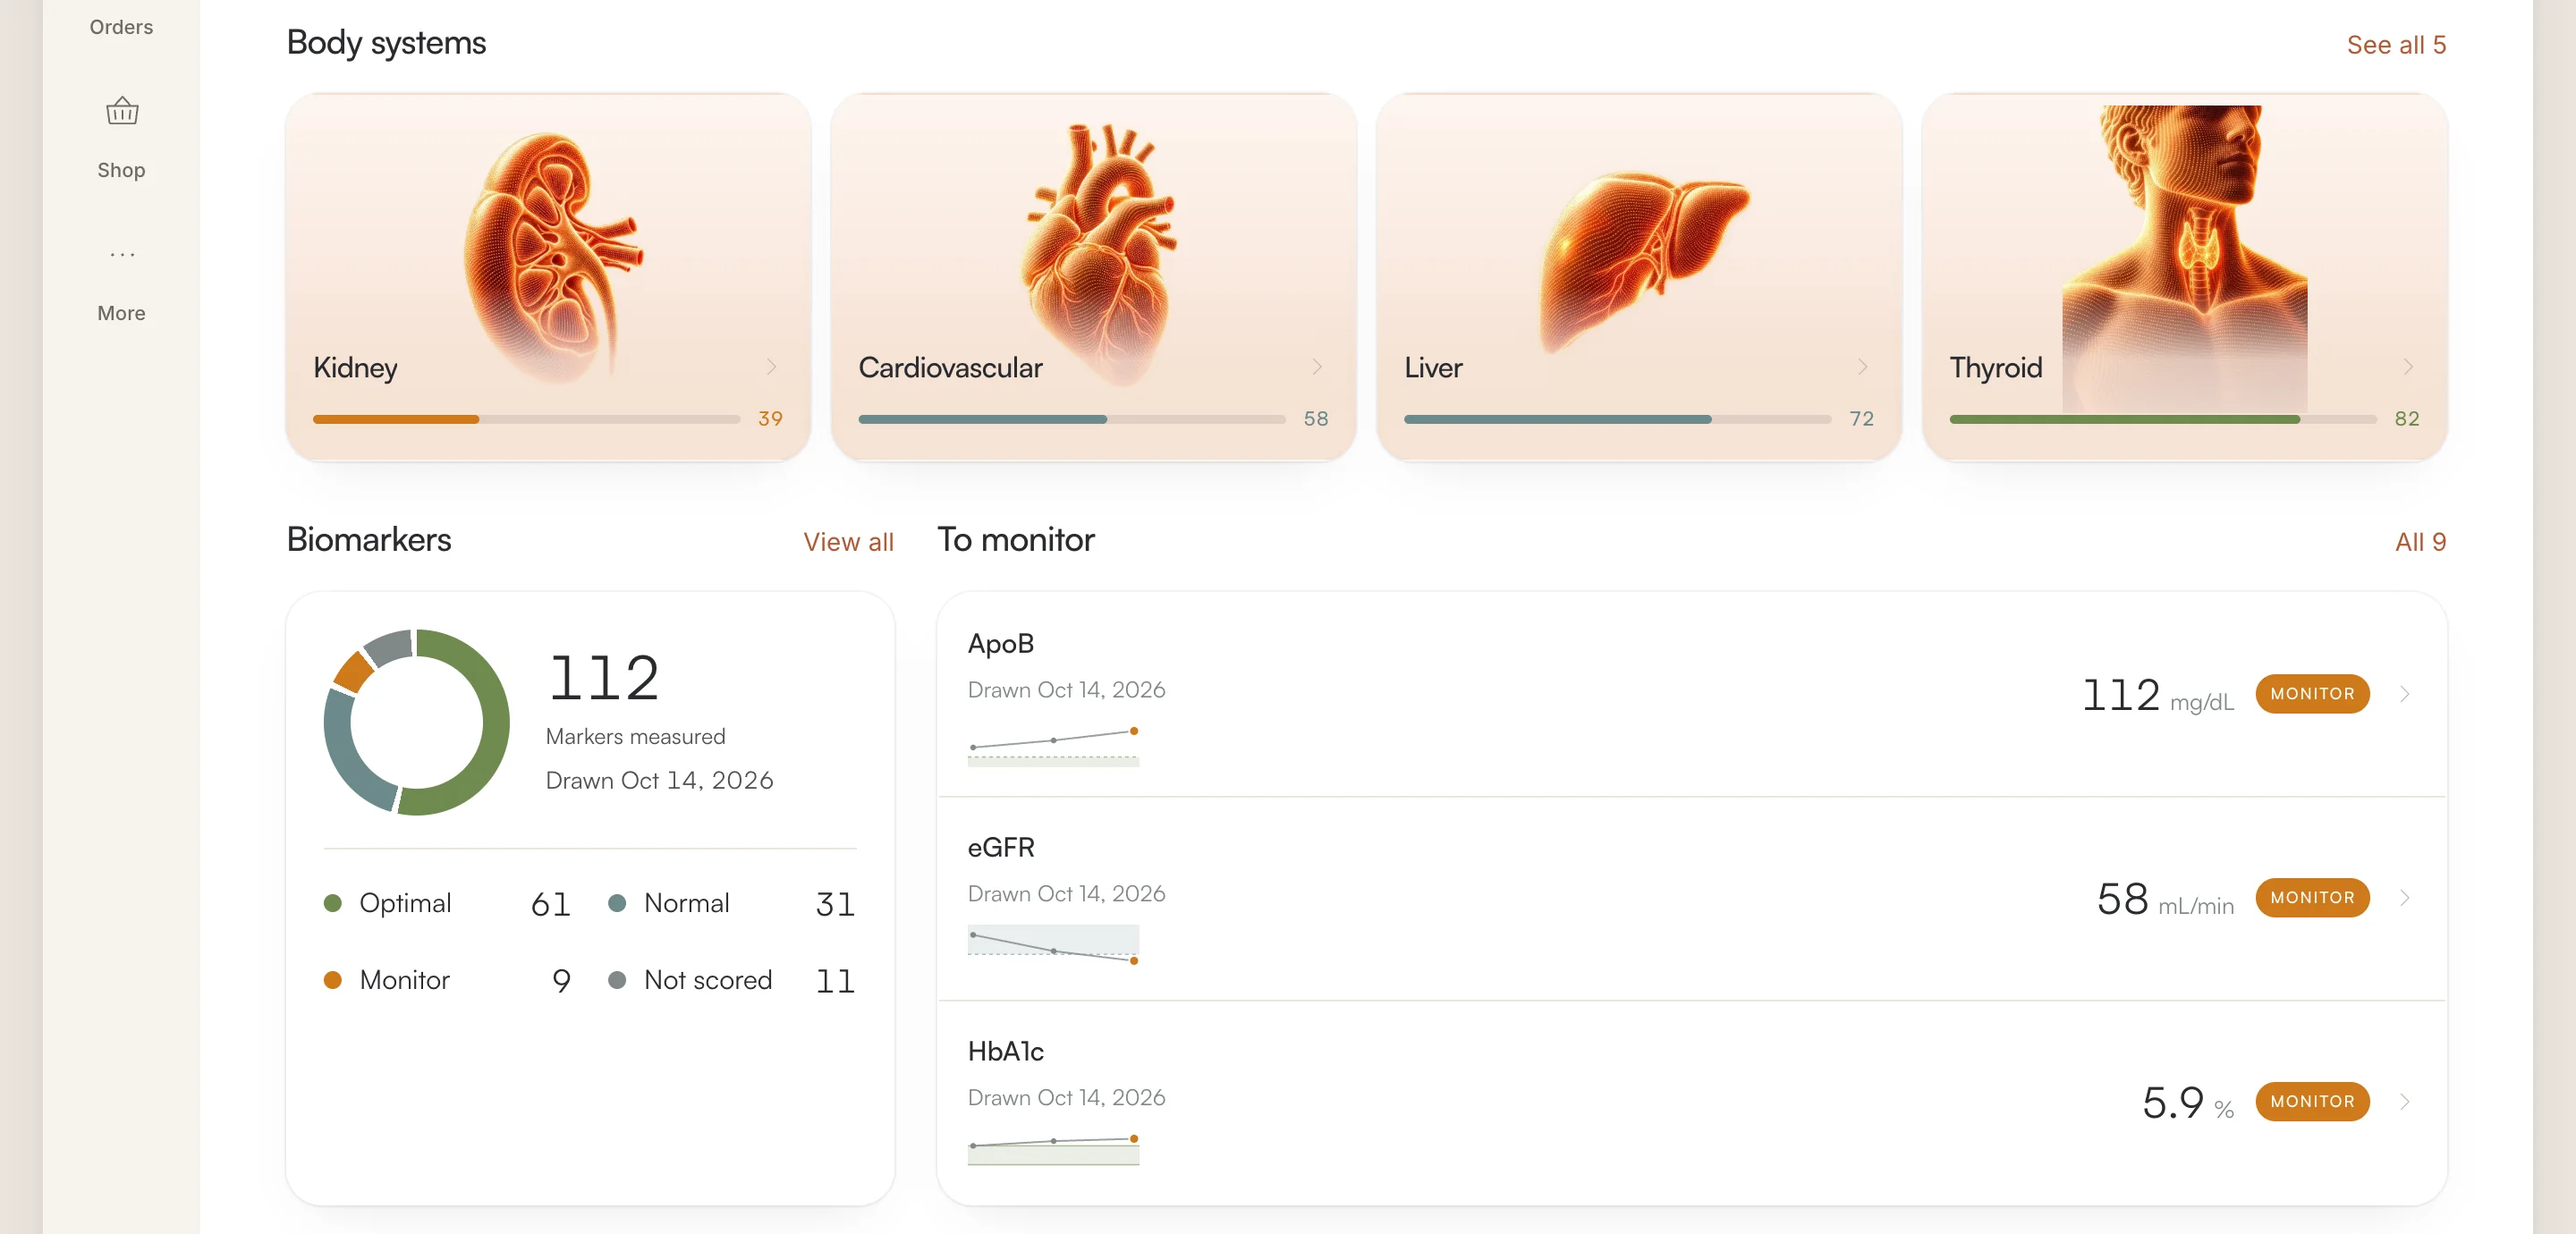
Task: Open the Kidney card chevron
Action: pos(771,367)
